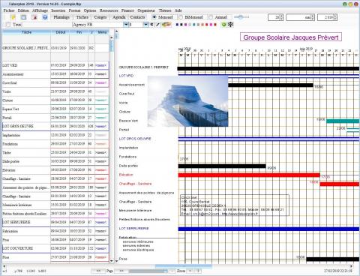Viewport: 360px width, 276px height.
Task: Click the Menu cell in Portail row
Action: click(x=102, y=118)
